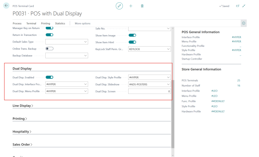Image resolution: width=259 pixels, height=157 pixels.
Task: Toggle the Return in Transaction switch
Action: 49,35
